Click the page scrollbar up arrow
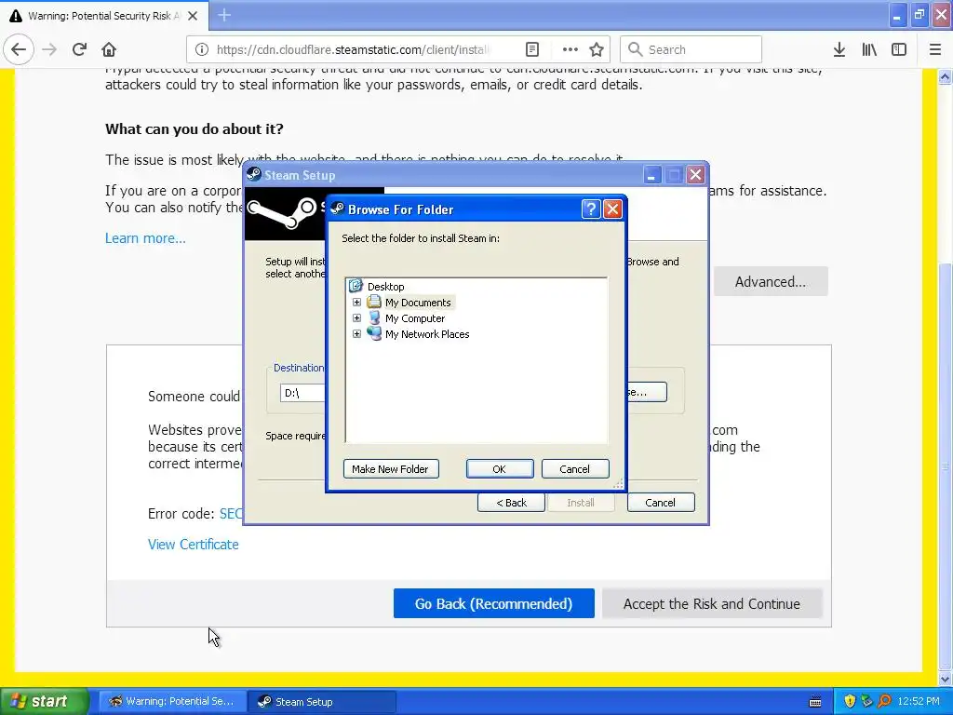This screenshot has width=953, height=715. [x=946, y=76]
